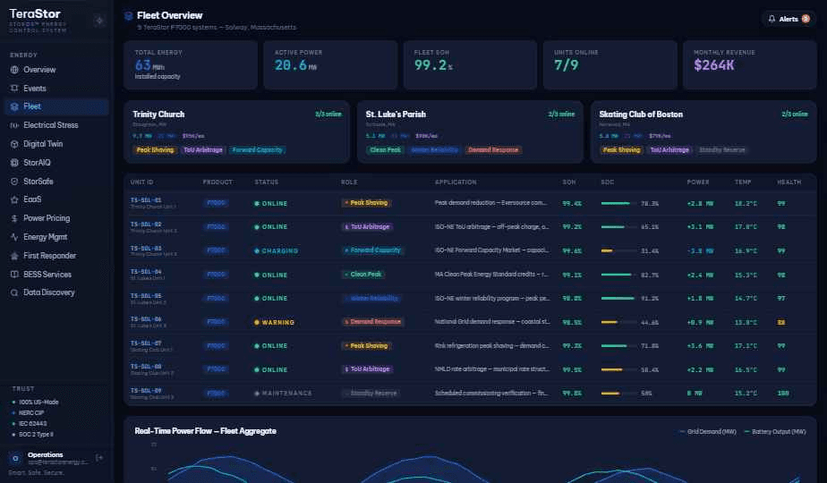The image size is (827, 483).
Task: Sort by the HEALTH column header
Action: click(x=789, y=182)
